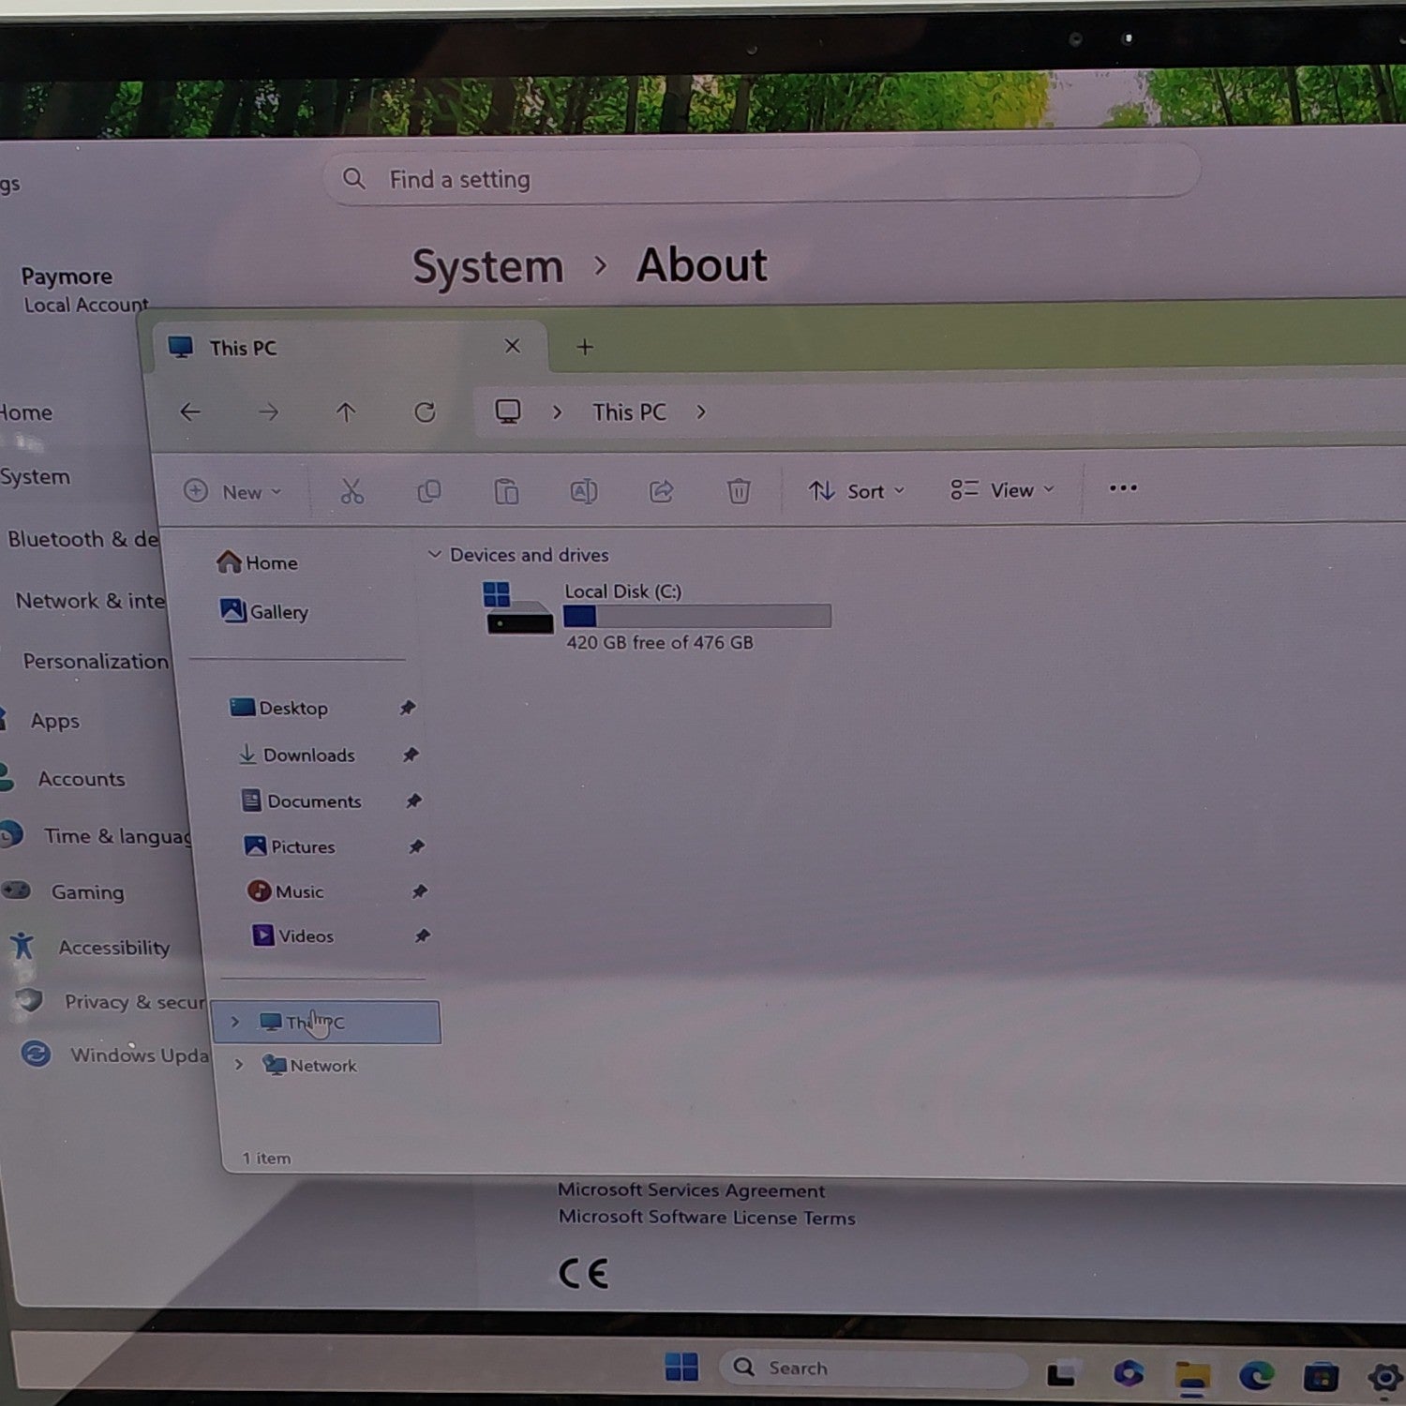
Task: Open the View layout dropdown
Action: [x=1003, y=490]
